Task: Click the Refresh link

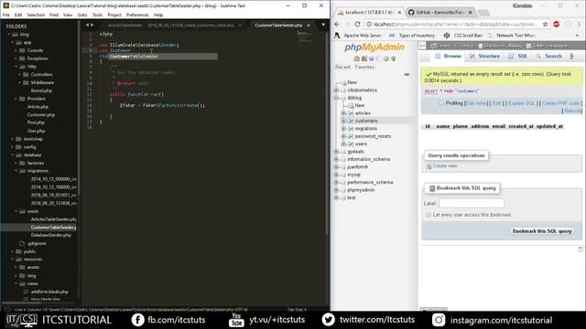Action: point(572,111)
